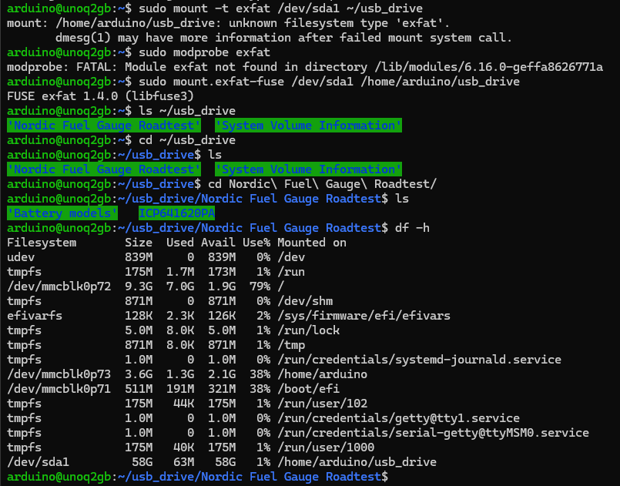Select the /dev/mmcblk0p72 filesystem entry

59,287
